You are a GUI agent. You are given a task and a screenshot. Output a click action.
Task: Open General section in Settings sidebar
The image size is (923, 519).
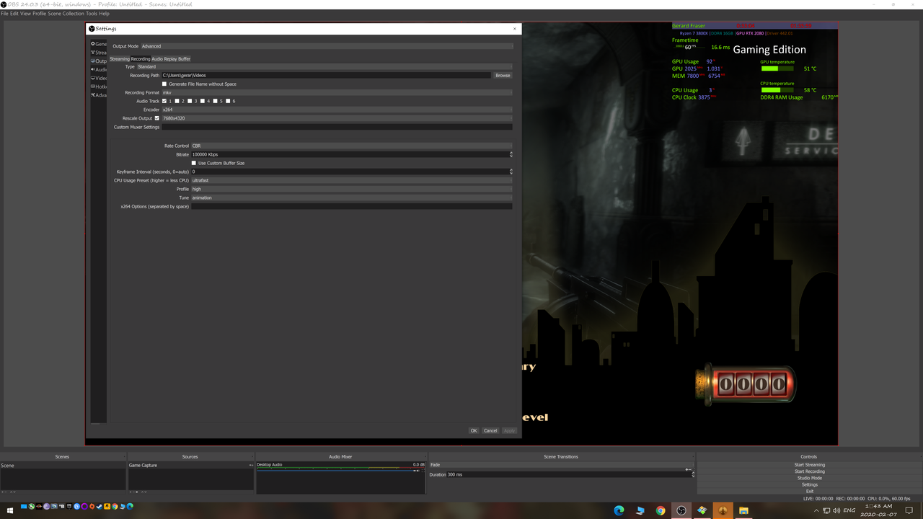point(99,44)
